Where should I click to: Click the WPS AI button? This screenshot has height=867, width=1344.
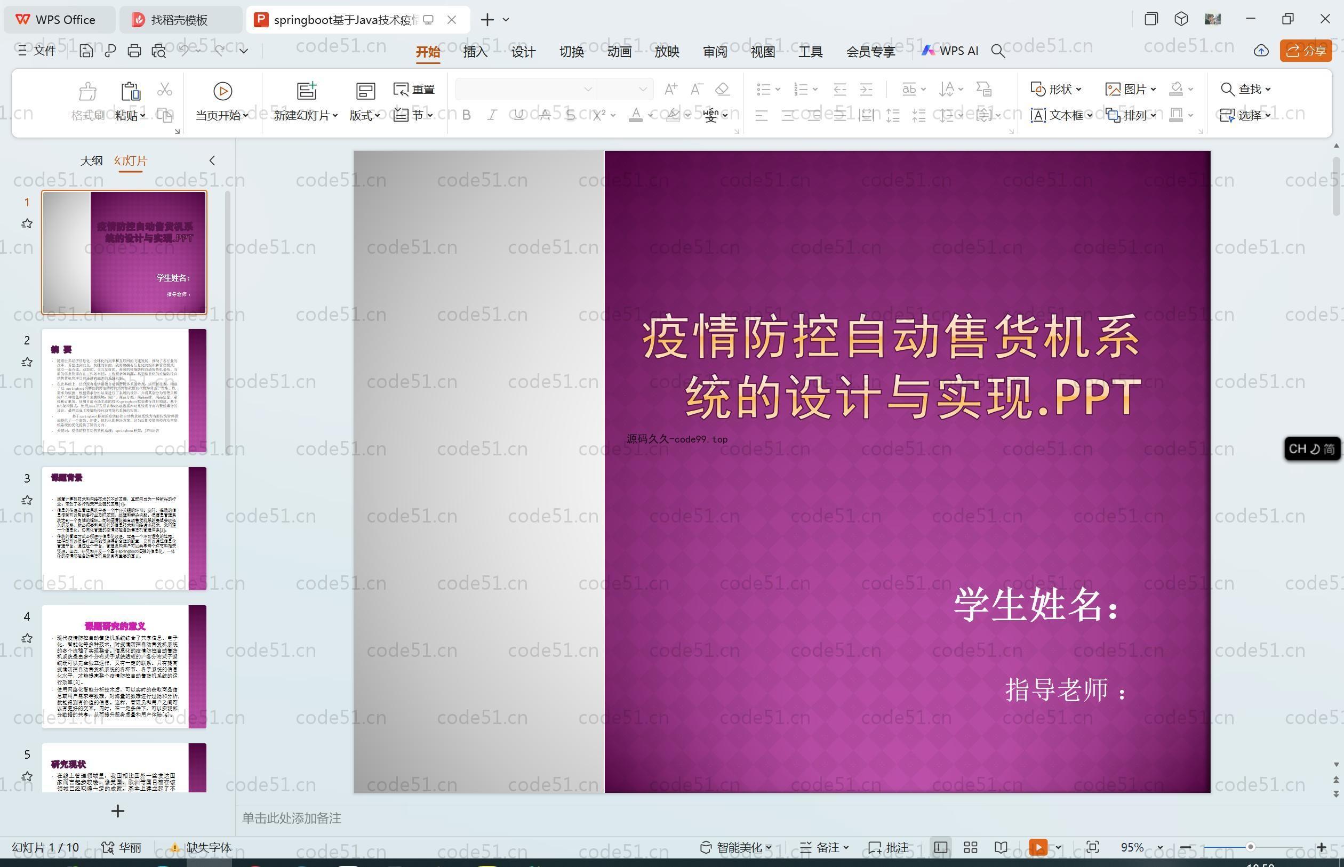[950, 51]
